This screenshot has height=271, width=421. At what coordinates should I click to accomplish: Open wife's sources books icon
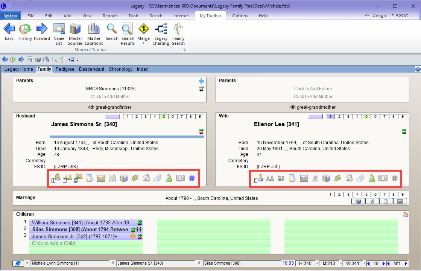coord(326,178)
